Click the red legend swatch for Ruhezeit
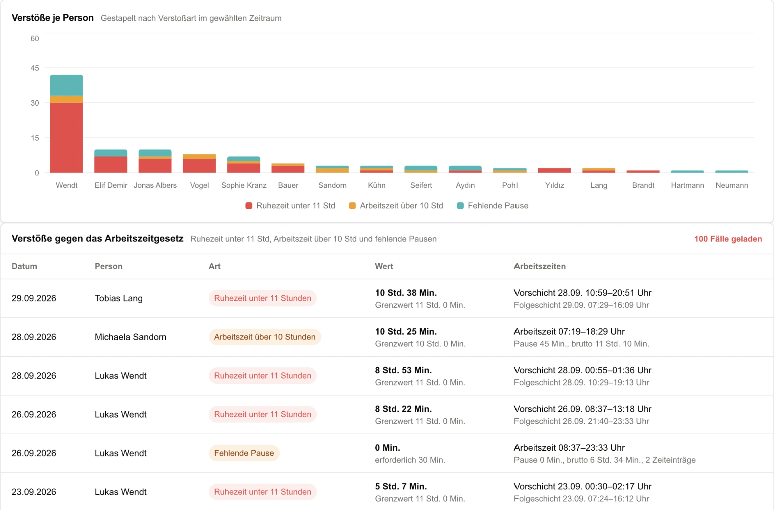This screenshot has width=774, height=510. tap(249, 206)
